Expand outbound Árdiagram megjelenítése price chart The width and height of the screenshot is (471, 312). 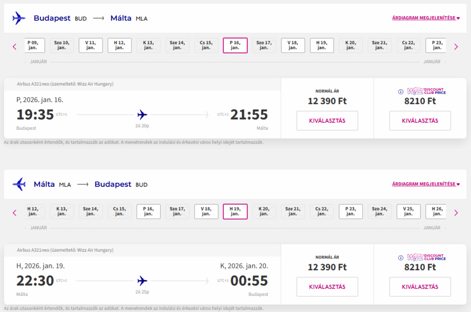(x=426, y=18)
